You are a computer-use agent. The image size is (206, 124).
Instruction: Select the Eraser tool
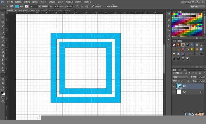3,52
